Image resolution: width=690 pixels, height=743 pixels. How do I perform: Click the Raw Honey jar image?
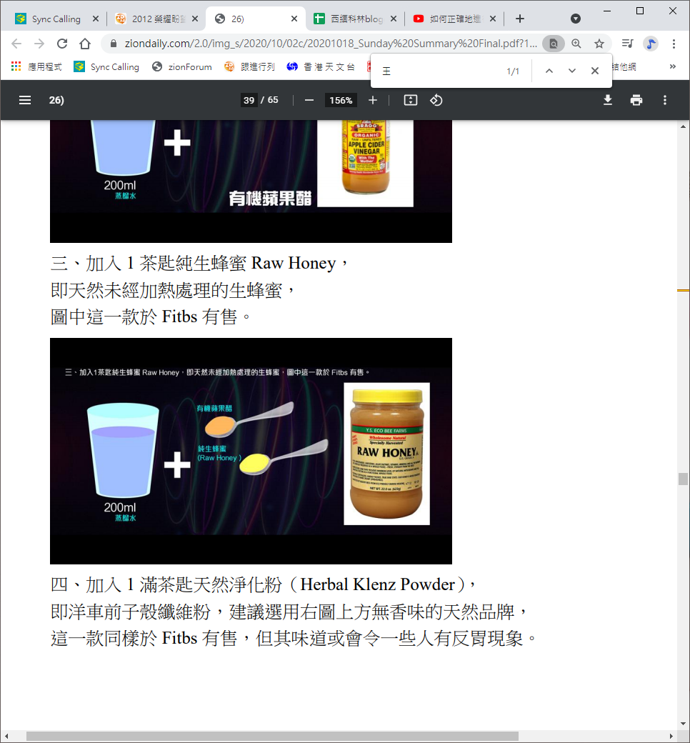386,454
